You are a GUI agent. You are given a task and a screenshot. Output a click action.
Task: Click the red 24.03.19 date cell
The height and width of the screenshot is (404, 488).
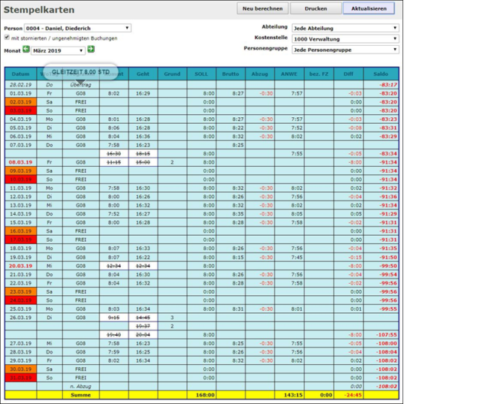pyautogui.click(x=20, y=300)
